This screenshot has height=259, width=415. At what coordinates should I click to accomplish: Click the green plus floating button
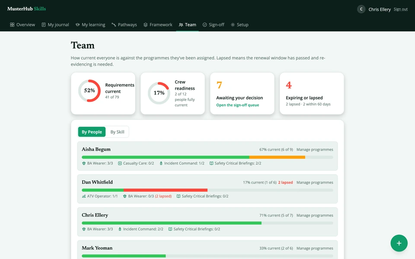coord(399,243)
